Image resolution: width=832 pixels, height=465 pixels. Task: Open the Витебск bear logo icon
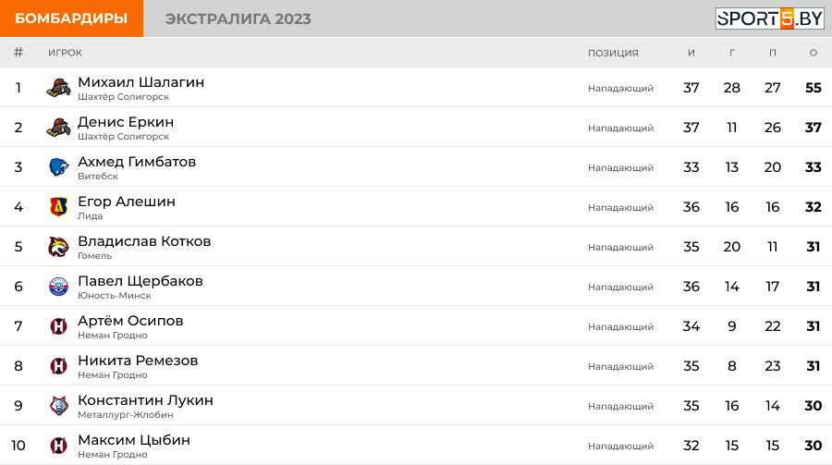(x=58, y=167)
